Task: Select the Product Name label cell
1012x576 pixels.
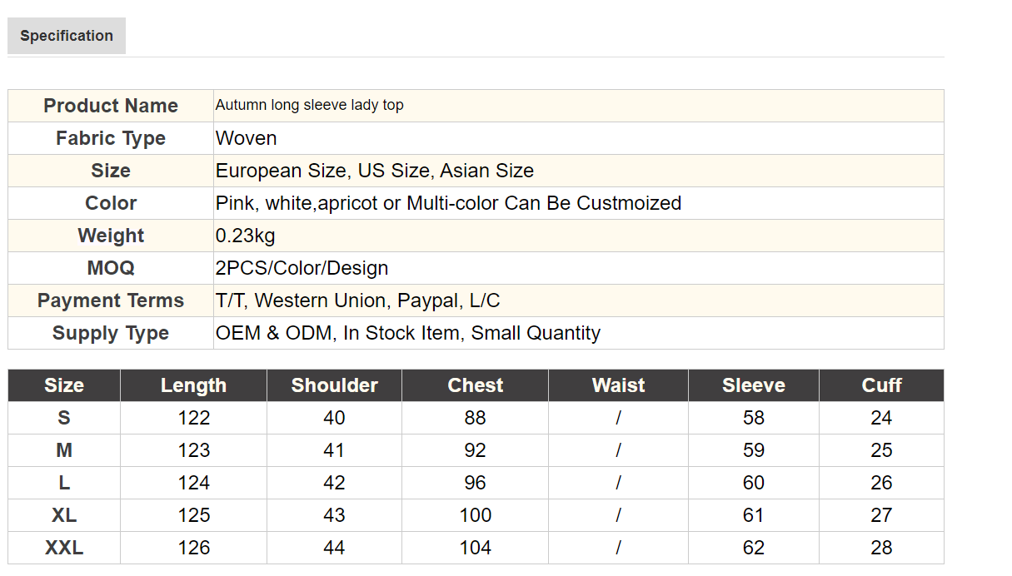Action: tap(111, 106)
